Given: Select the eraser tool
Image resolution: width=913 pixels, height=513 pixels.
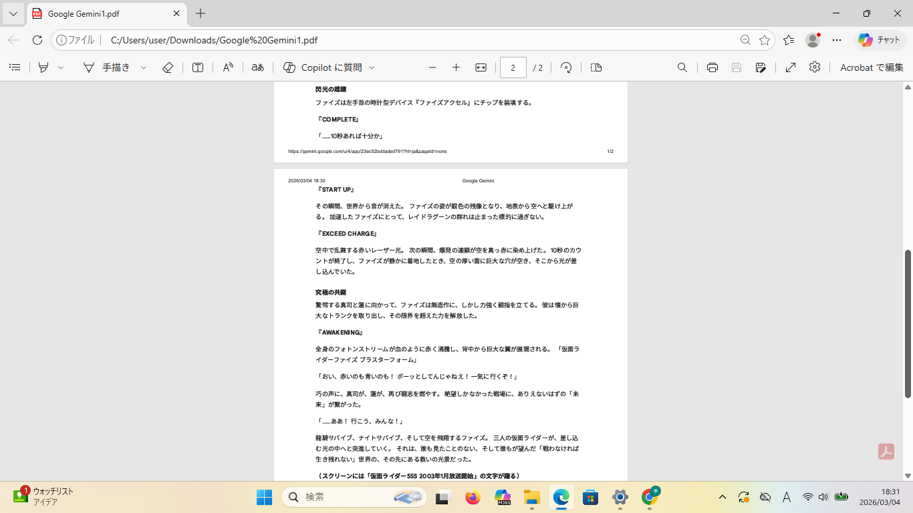Looking at the screenshot, I should pyautogui.click(x=168, y=67).
